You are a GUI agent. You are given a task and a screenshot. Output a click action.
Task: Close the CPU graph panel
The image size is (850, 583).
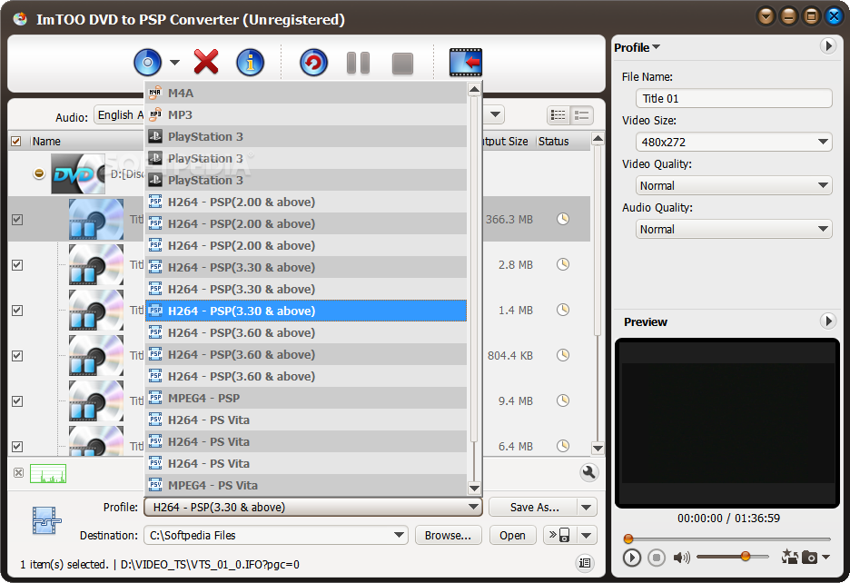pyautogui.click(x=18, y=473)
